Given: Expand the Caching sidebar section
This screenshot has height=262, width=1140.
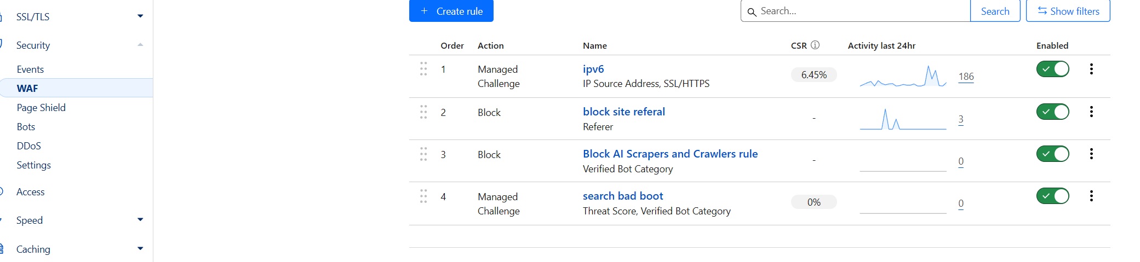Looking at the screenshot, I should click(x=140, y=249).
